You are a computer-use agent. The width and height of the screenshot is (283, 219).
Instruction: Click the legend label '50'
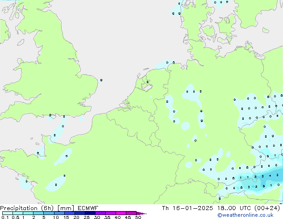pos(138,217)
